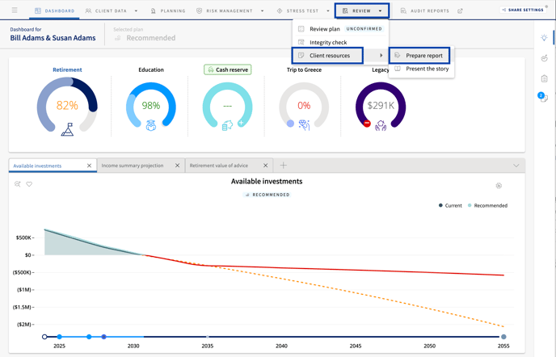Select Review plan menu item

click(324, 29)
